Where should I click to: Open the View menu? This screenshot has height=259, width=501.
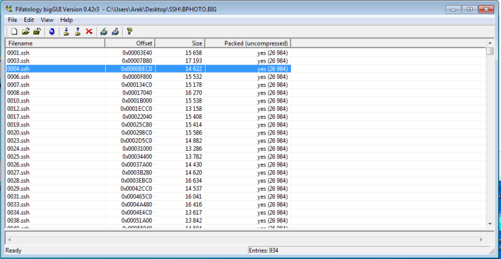(x=47, y=20)
